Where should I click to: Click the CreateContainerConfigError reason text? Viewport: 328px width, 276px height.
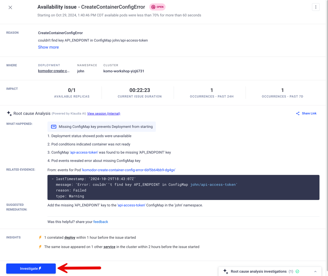(x=60, y=33)
